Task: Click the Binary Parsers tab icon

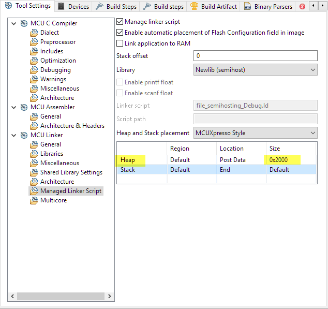Action: pyautogui.click(x=248, y=7)
